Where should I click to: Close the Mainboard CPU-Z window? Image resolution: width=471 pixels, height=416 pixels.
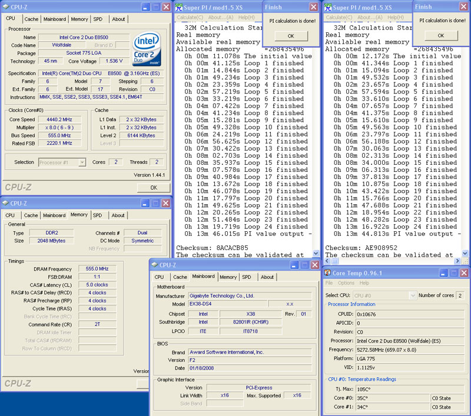coord(315,265)
